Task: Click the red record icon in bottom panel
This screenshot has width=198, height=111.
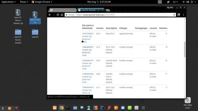Action: pos(16,108)
